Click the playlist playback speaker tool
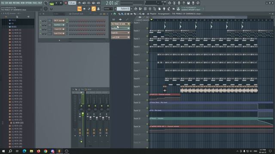Viewport: 275px width, 154px height. pos(144,14)
